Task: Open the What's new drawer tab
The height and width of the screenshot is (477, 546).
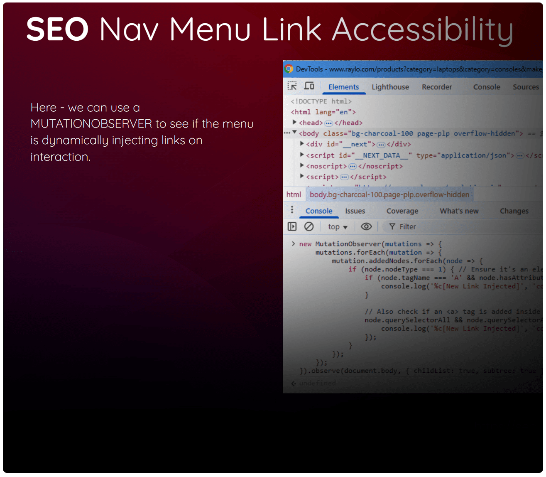Action: pos(459,211)
